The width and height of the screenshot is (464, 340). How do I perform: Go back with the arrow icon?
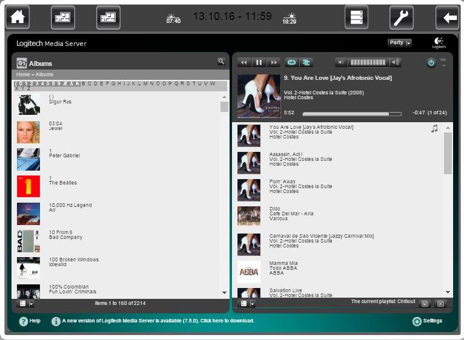coord(447,18)
